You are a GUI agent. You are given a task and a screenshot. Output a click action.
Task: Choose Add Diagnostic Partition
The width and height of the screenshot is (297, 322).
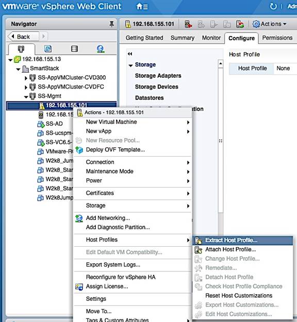click(133, 228)
